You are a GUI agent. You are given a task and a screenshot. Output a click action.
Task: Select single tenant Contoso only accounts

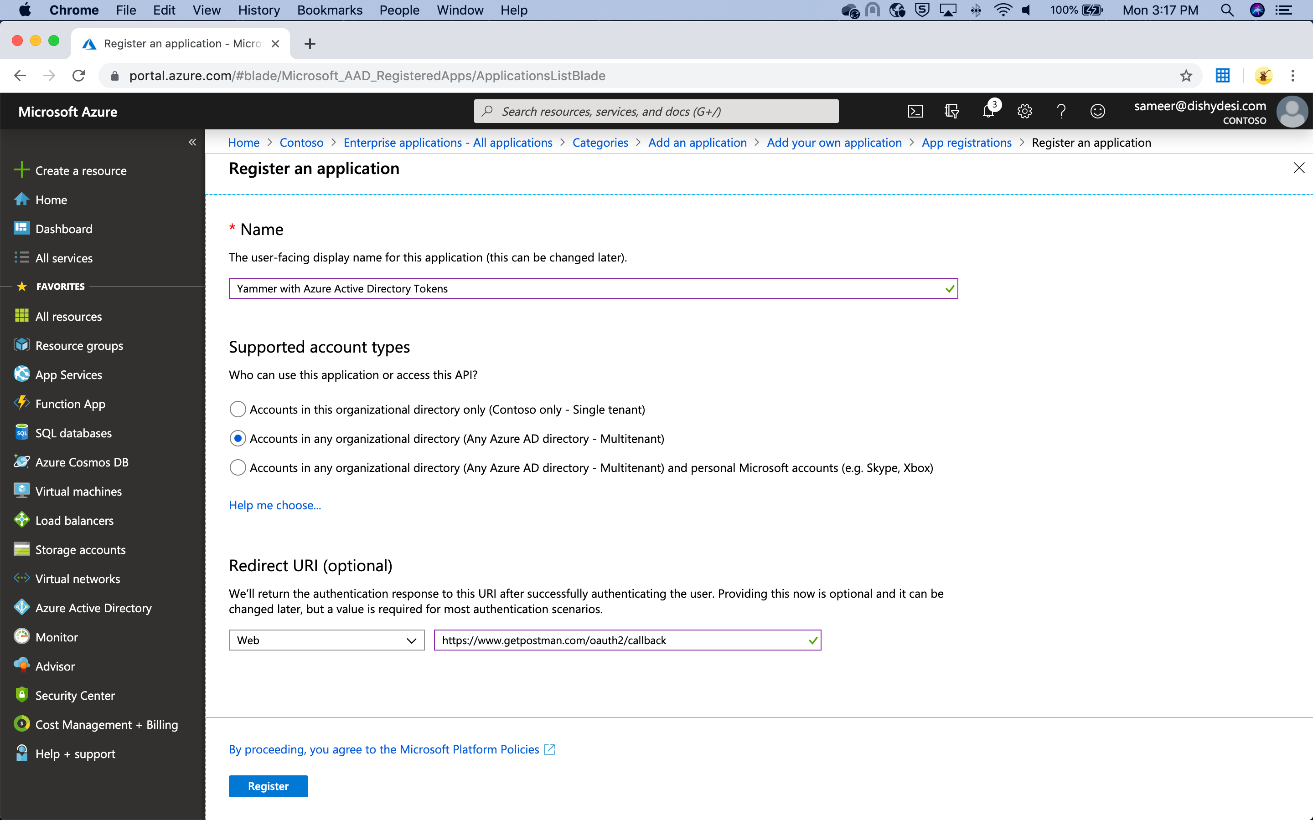pos(237,409)
